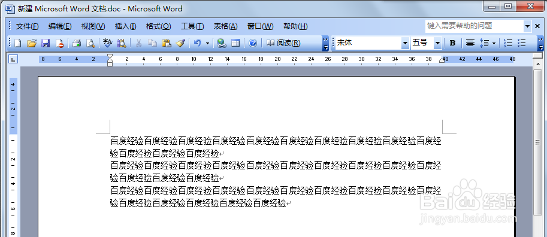Click inside the font size box 五号
This screenshot has width=547, height=237.
[x=422, y=43]
